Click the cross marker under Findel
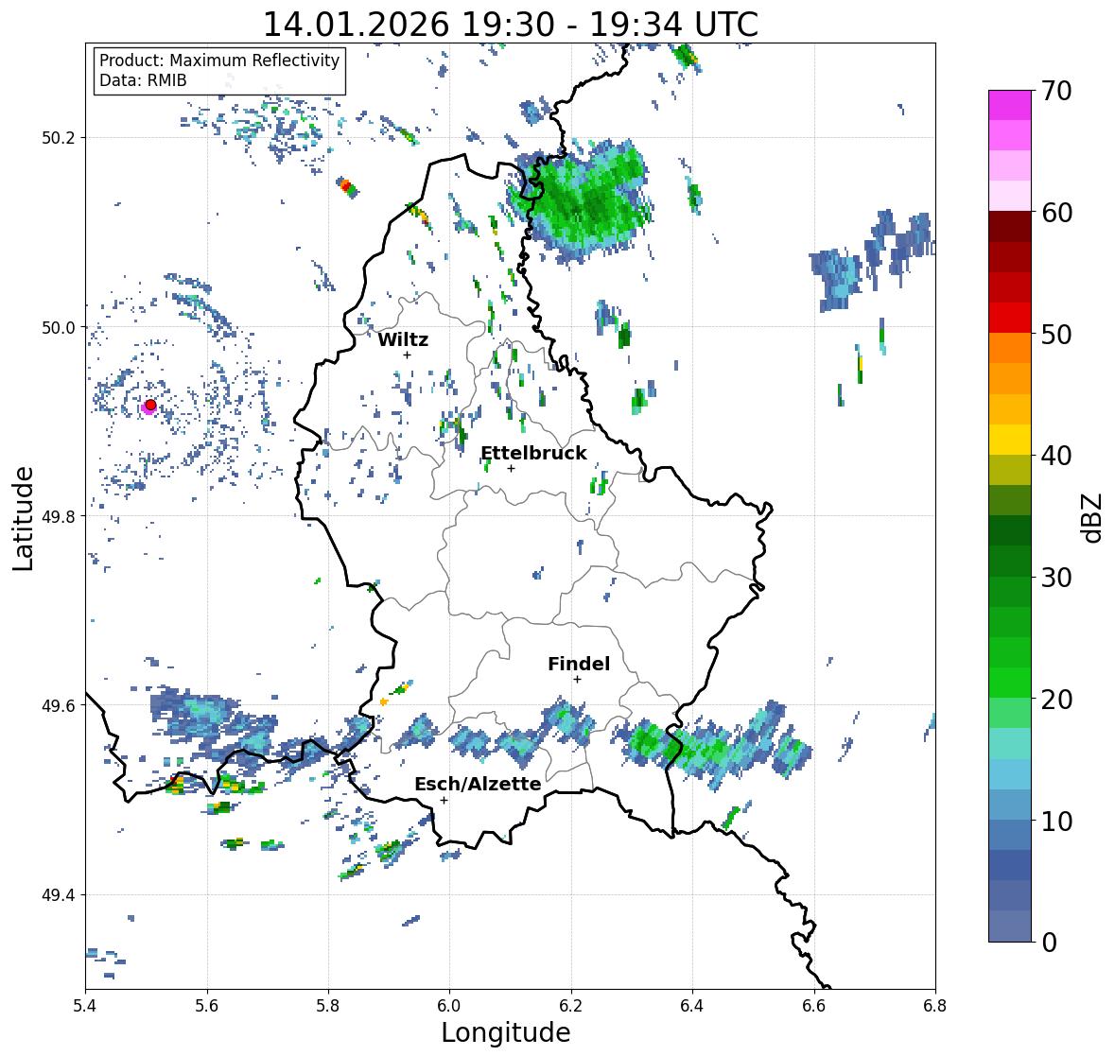This screenshot has height=1056, width=1115. (x=577, y=680)
